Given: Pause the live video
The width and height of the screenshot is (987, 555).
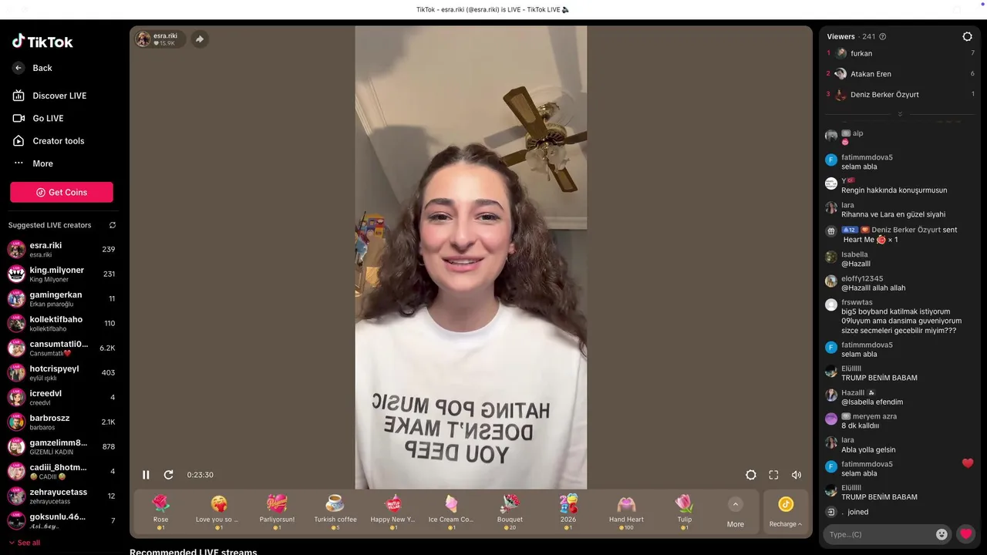Looking at the screenshot, I should tap(146, 475).
